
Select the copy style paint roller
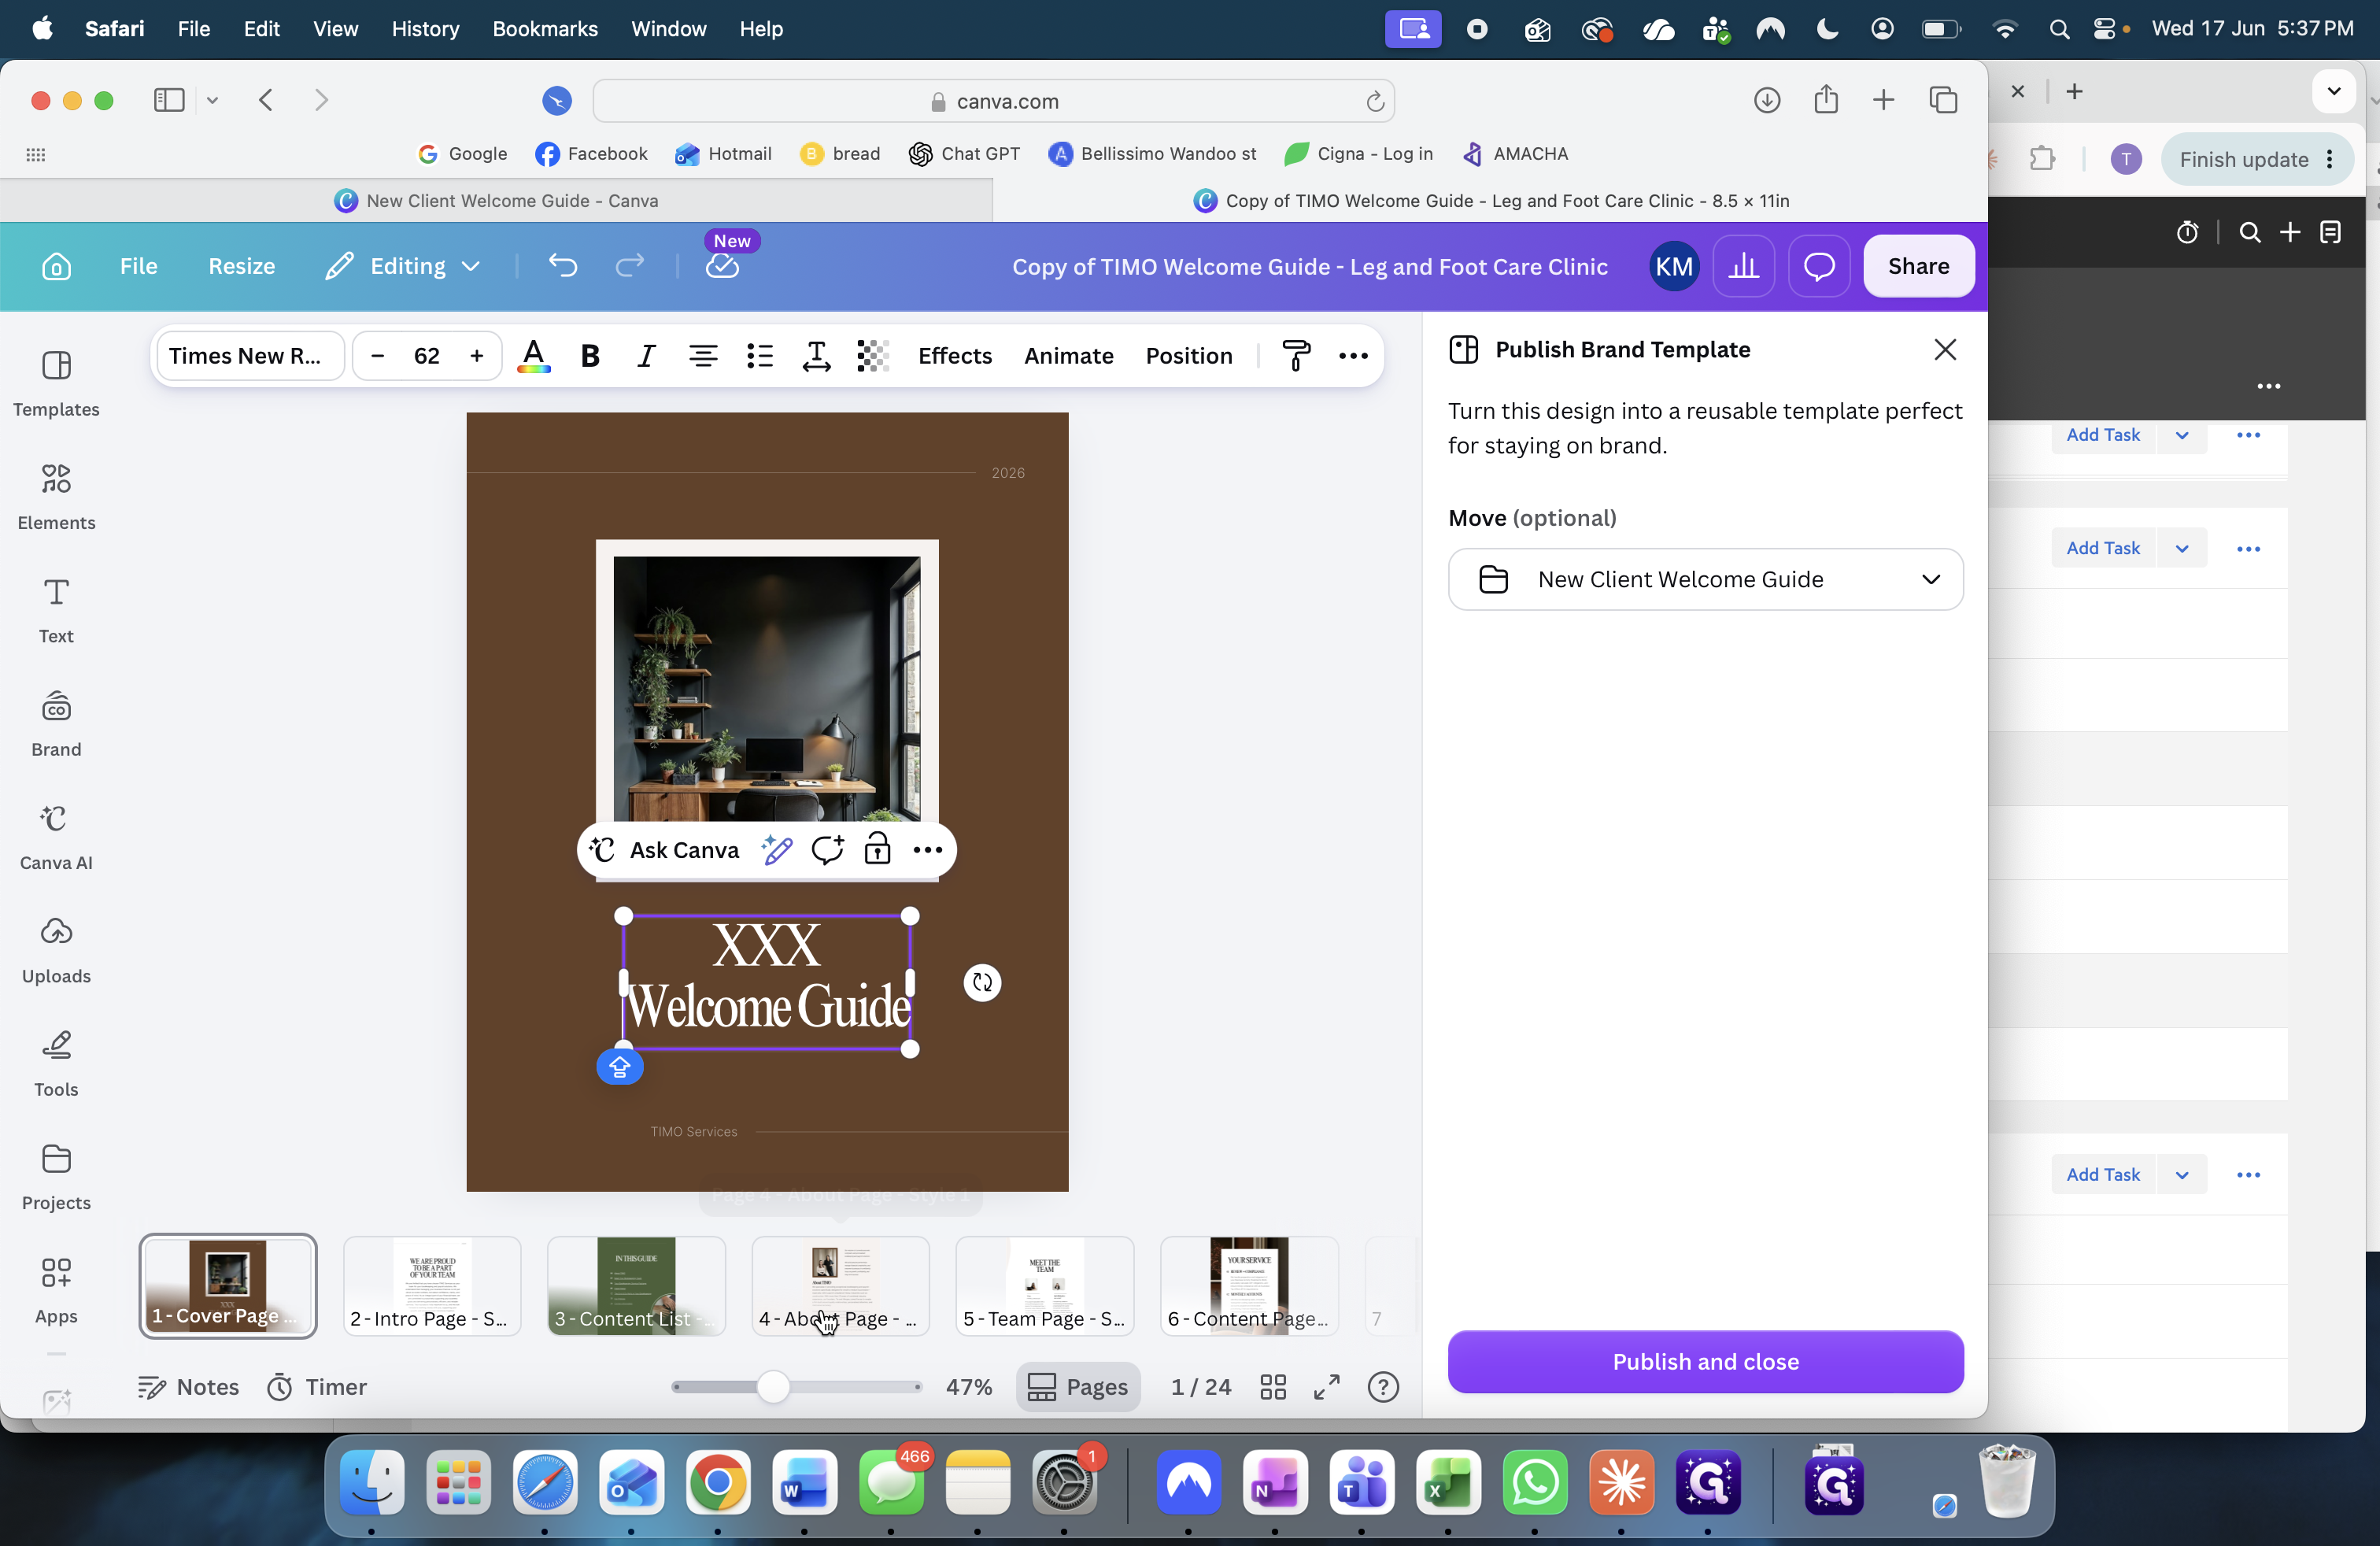[x=1296, y=356]
